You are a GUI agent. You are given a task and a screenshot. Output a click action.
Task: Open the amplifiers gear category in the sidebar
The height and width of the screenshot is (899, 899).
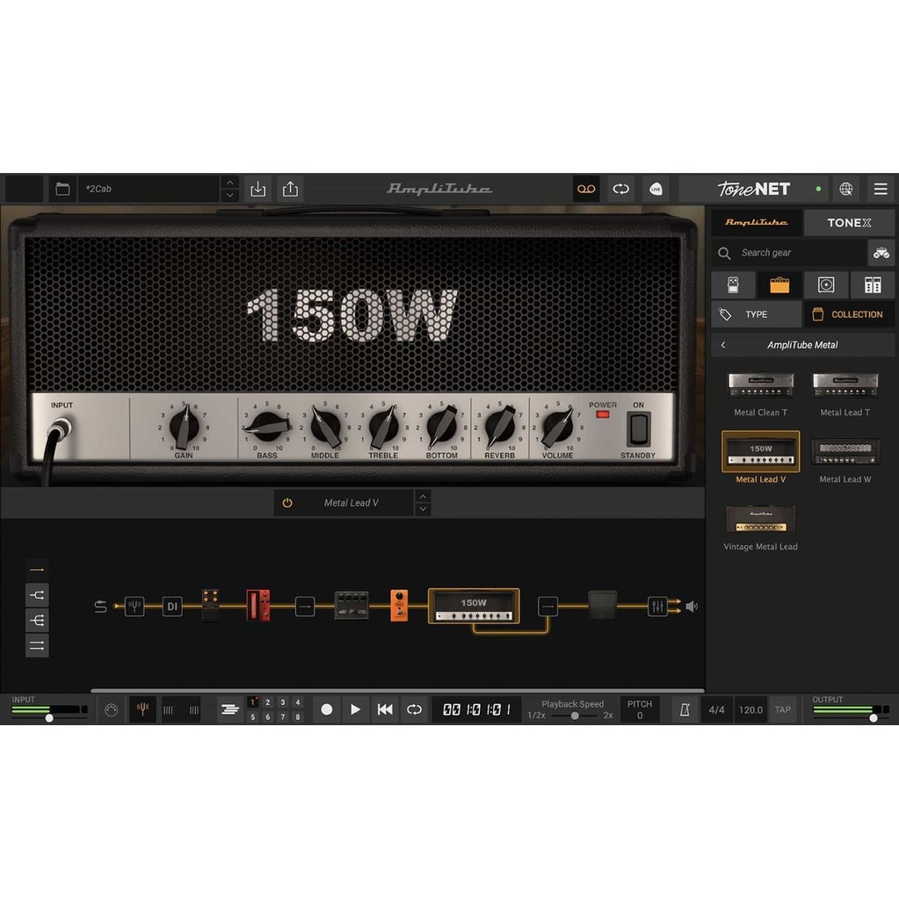click(779, 284)
